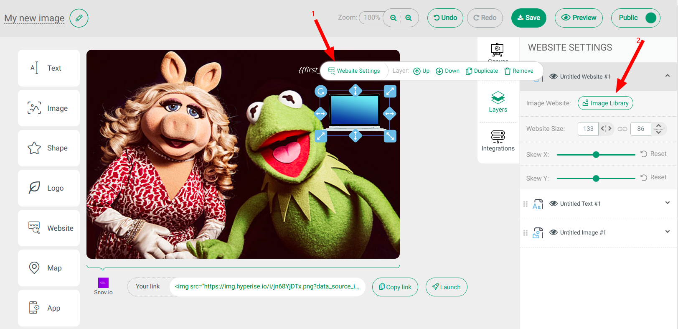678x329 pixels.
Task: Add a Website element
Action: 49,228
